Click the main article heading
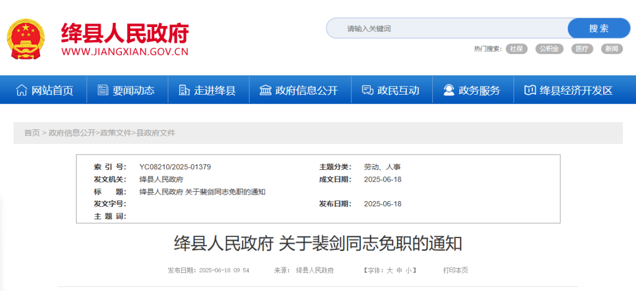The height and width of the screenshot is (291, 636). pos(318,243)
